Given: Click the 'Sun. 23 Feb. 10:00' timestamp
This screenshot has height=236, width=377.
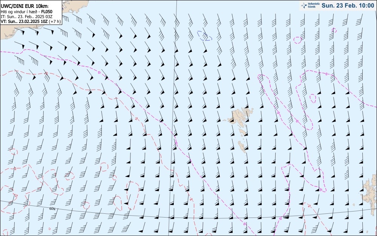Looking at the screenshot, I should click(x=348, y=6).
